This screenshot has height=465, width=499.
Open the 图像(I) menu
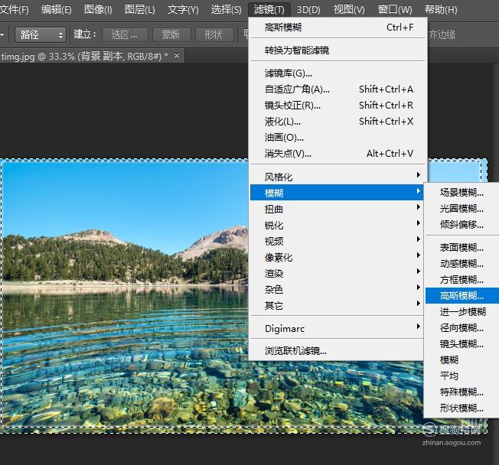point(98,9)
